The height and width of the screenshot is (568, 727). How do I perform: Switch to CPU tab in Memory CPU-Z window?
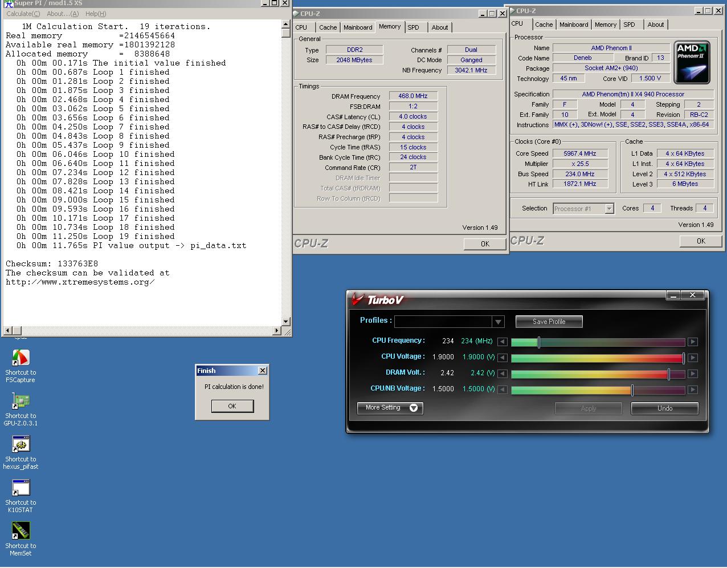point(301,27)
